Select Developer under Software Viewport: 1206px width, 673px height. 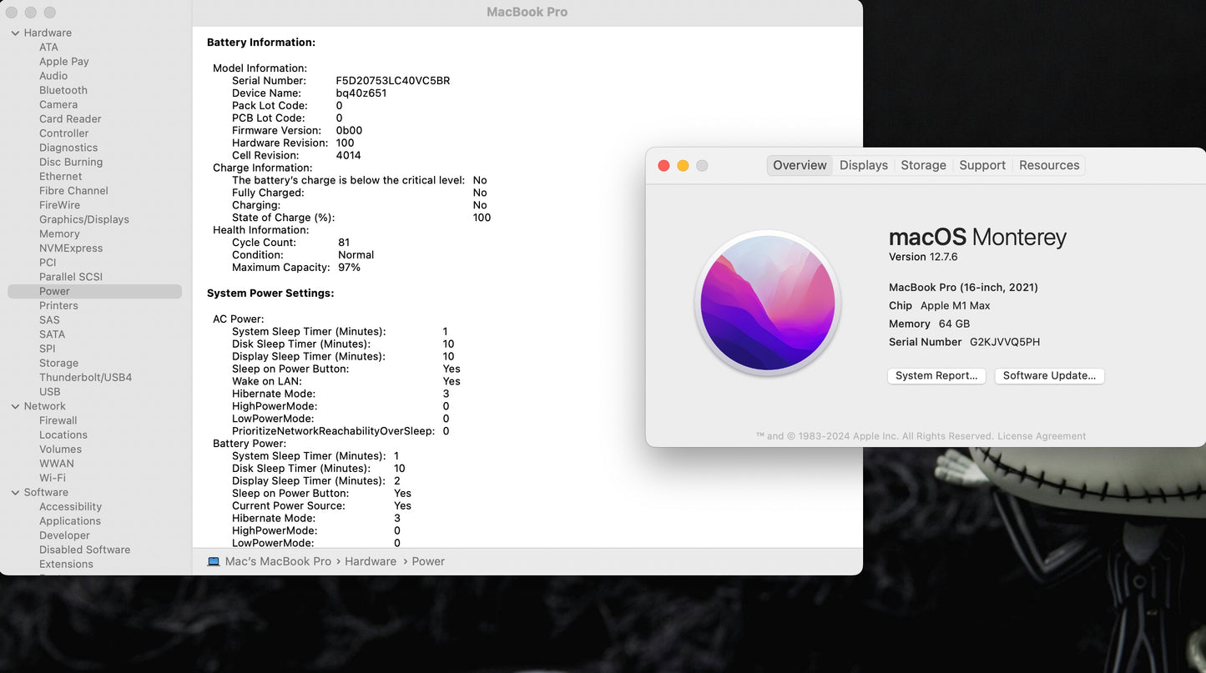[x=64, y=536]
